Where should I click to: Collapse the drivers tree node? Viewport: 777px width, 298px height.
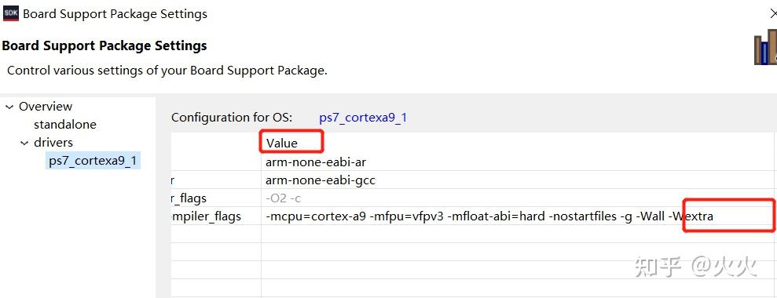pos(25,143)
